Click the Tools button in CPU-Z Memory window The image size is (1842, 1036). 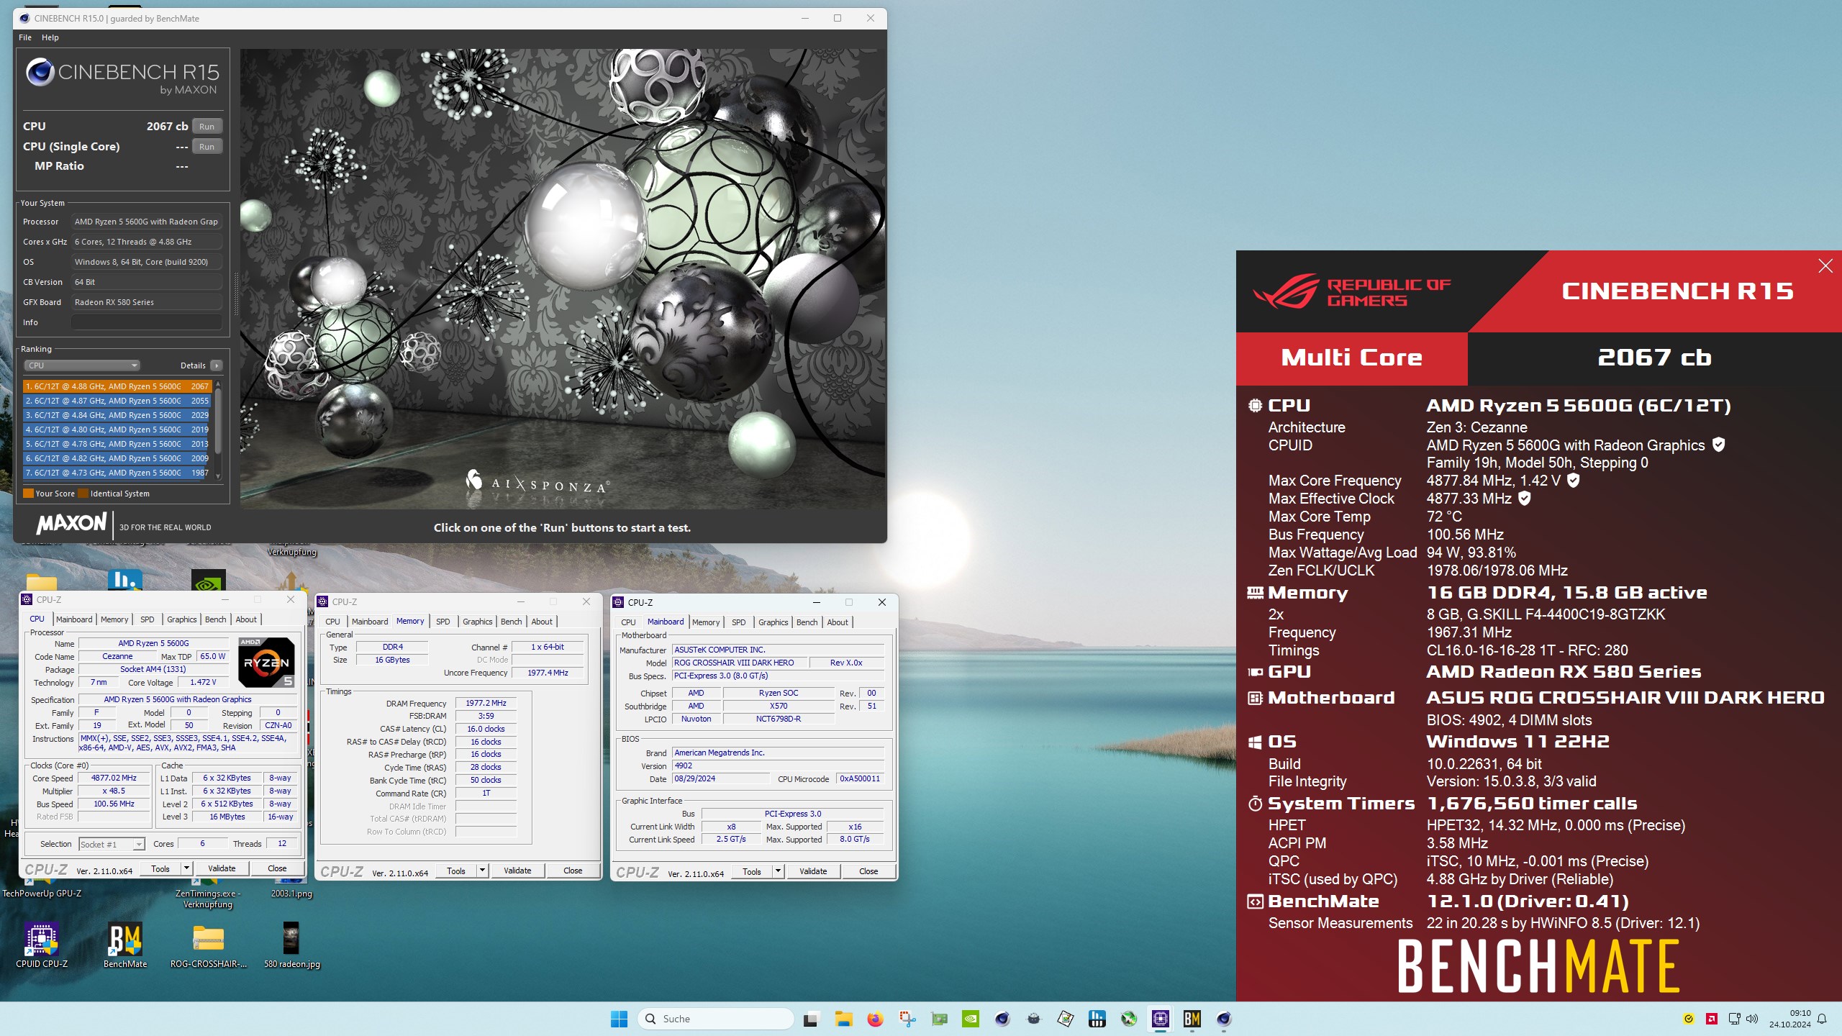click(456, 871)
